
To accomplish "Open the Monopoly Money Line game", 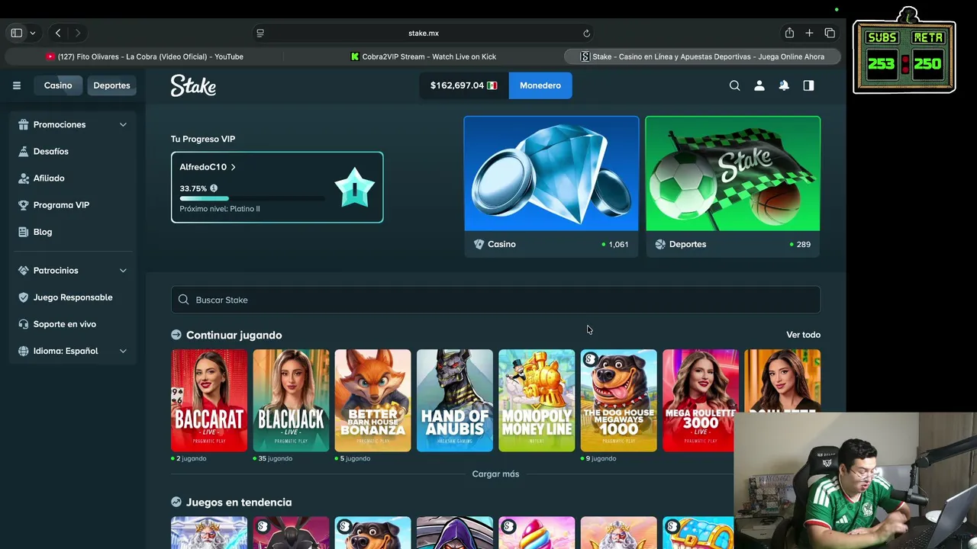I will click(537, 400).
